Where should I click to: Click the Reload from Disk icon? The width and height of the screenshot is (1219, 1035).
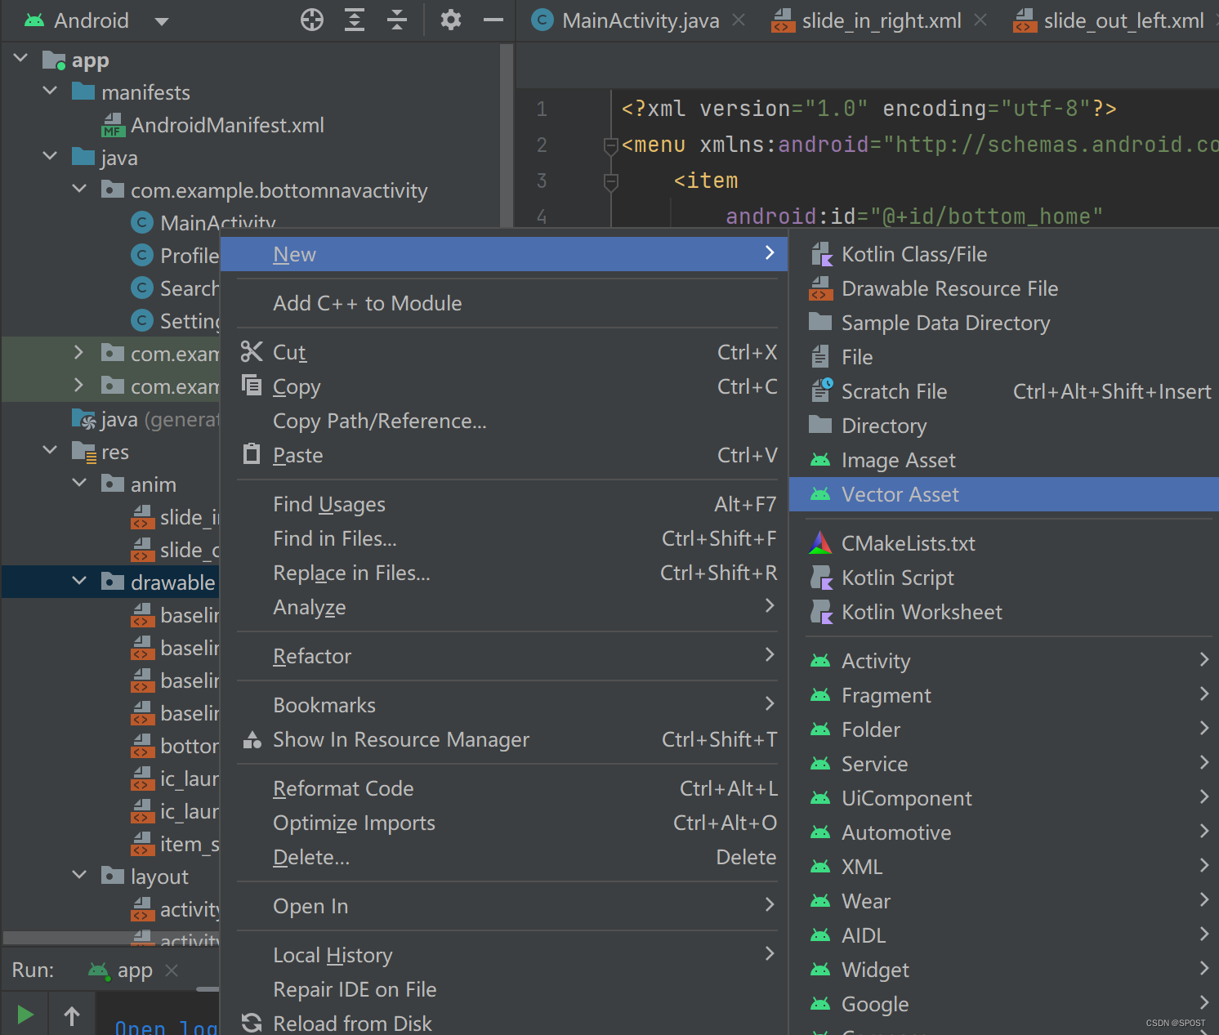coord(252,1023)
